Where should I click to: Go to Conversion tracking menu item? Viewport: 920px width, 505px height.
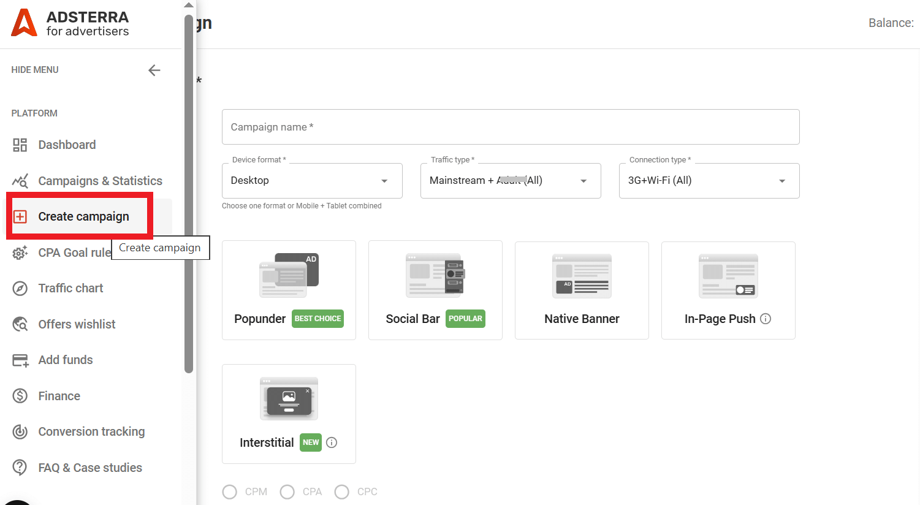[x=91, y=432]
